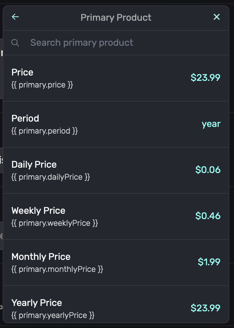Select the Monthly Price variable
Viewport: 234px width, 328px height.
click(x=116, y=263)
